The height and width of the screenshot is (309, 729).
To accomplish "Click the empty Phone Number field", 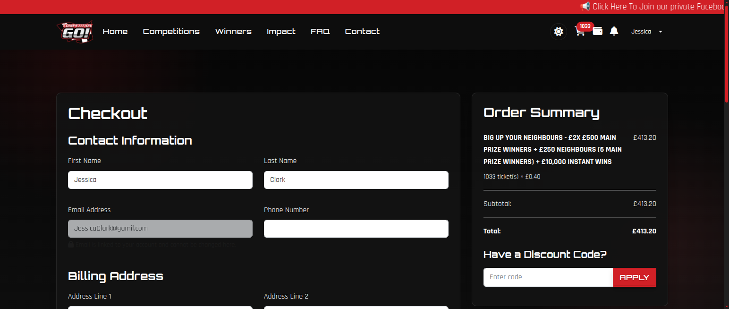I will (356, 229).
